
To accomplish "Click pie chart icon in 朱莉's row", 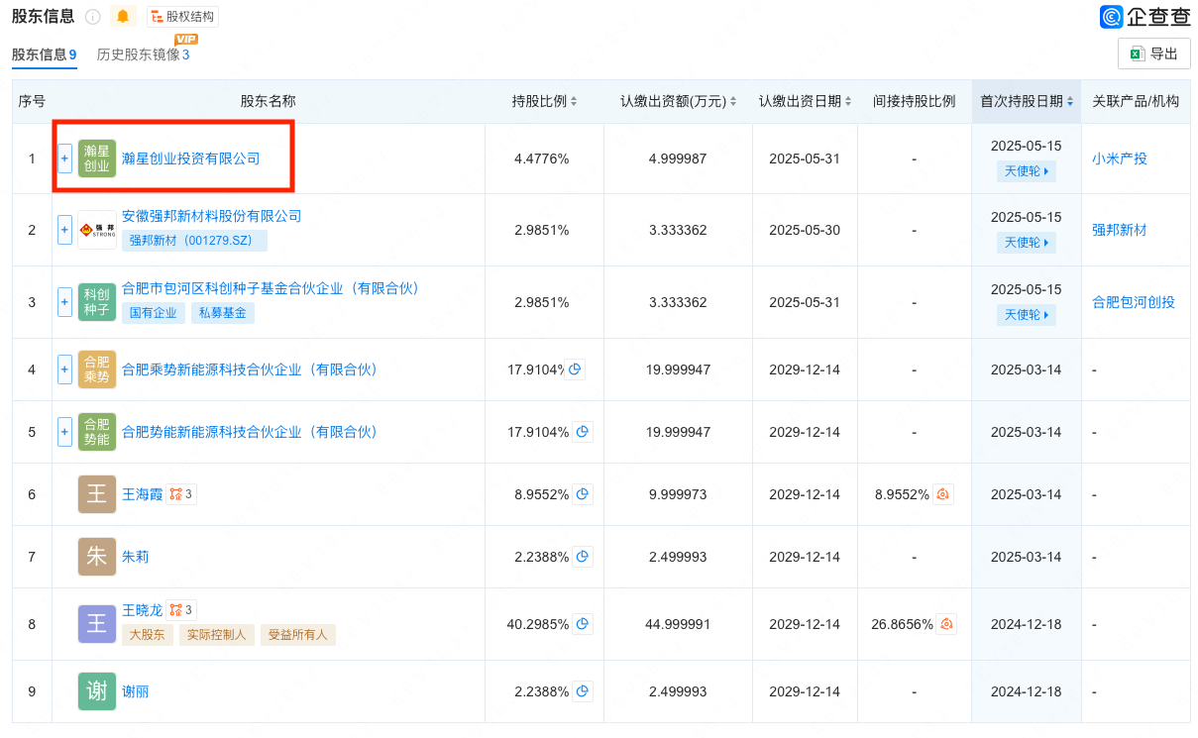I will [583, 557].
